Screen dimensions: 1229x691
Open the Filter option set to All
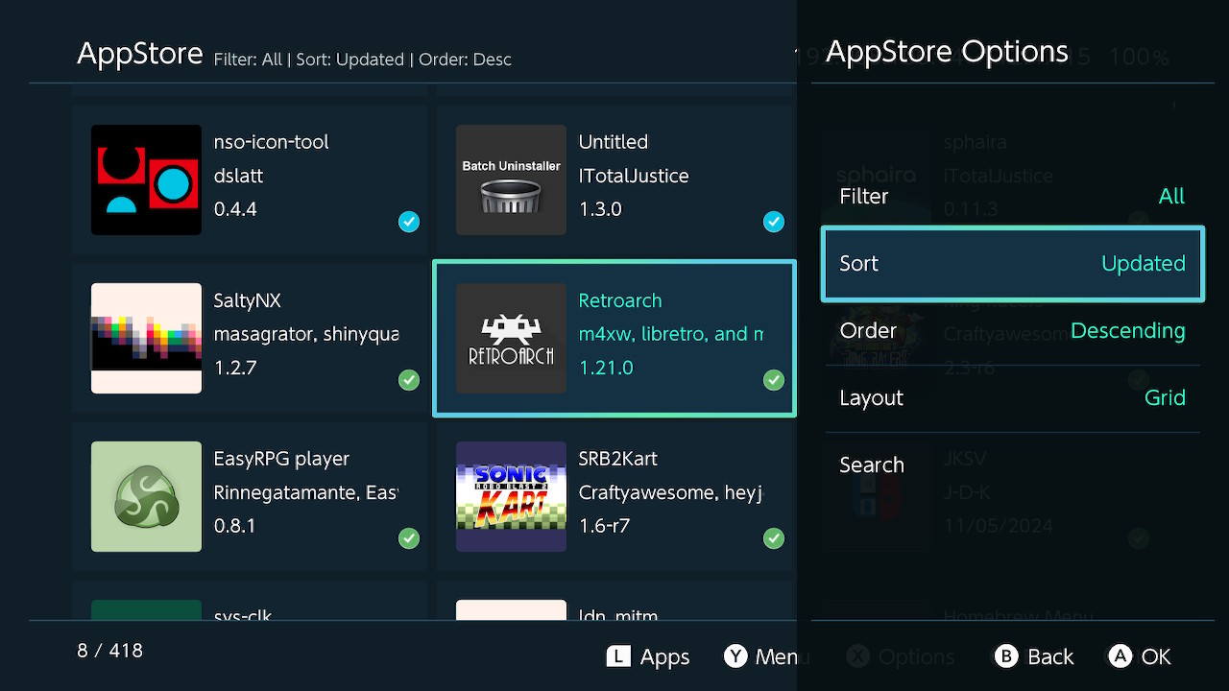[1012, 197]
